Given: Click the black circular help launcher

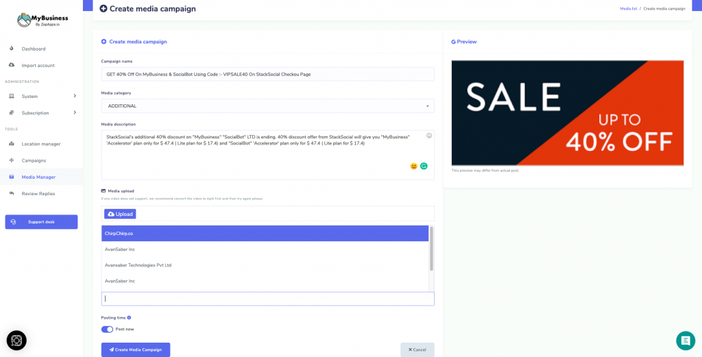Looking at the screenshot, I should point(16,341).
